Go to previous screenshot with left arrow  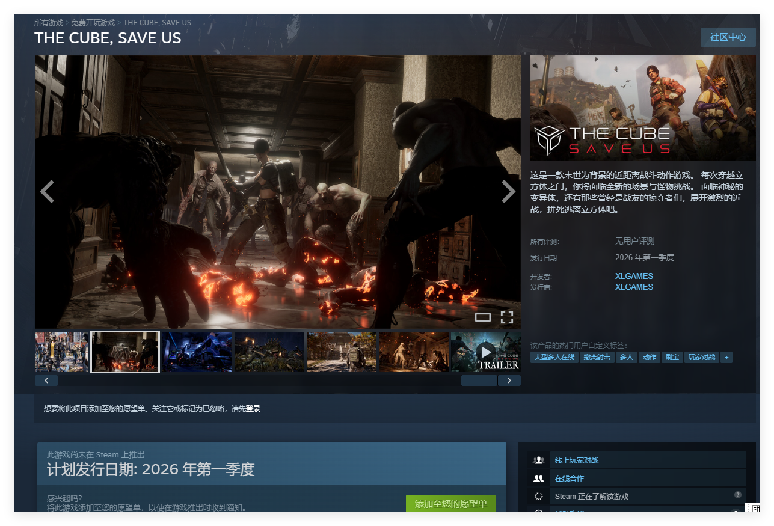[x=47, y=192]
